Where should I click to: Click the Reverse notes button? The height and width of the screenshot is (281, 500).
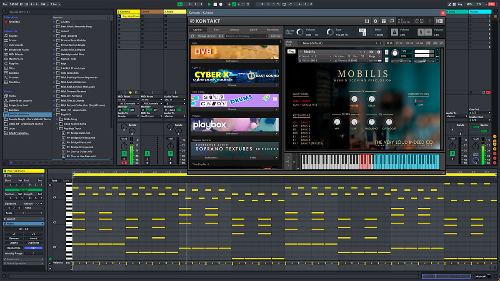14,239
